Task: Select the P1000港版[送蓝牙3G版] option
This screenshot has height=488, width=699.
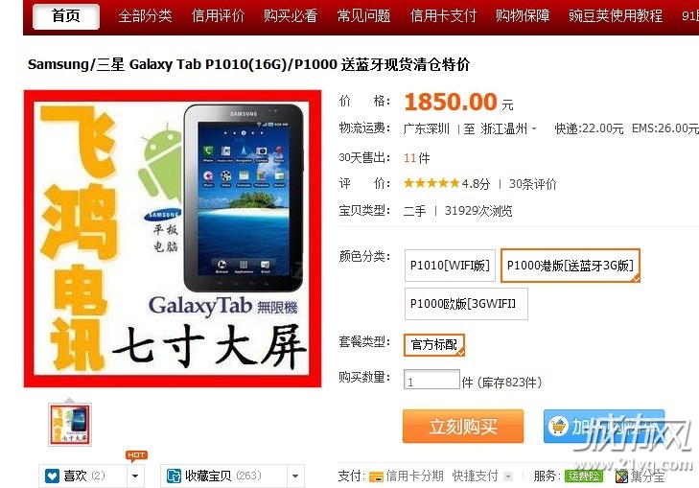Action: click(571, 266)
